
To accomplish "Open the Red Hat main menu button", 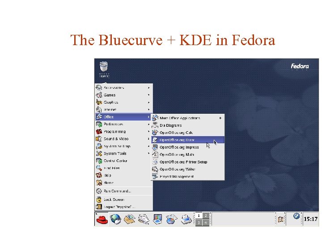I will pyautogui.click(x=102, y=219).
